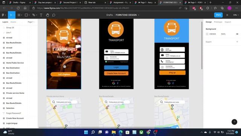Click the canvas vertical scrollbar
241x136 pixels.
point(202,45)
